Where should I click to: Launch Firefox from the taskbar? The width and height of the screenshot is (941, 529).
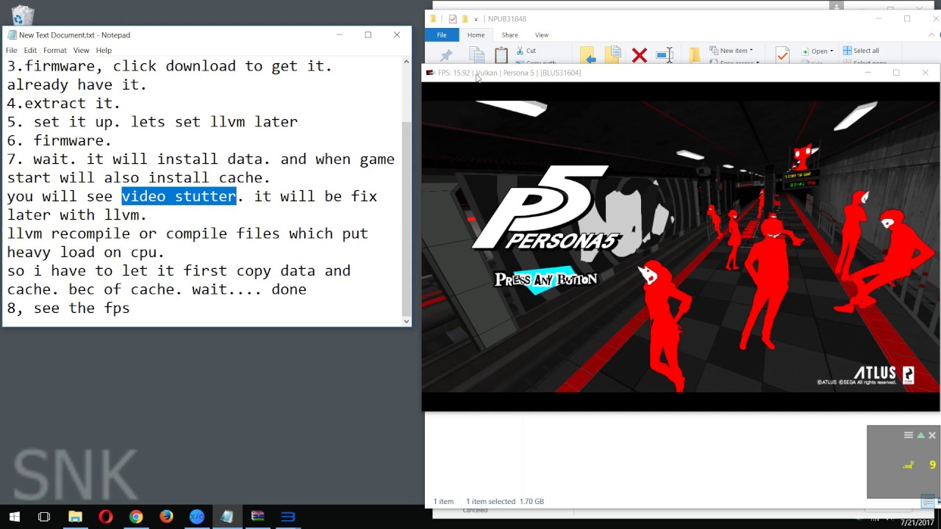pyautogui.click(x=166, y=517)
